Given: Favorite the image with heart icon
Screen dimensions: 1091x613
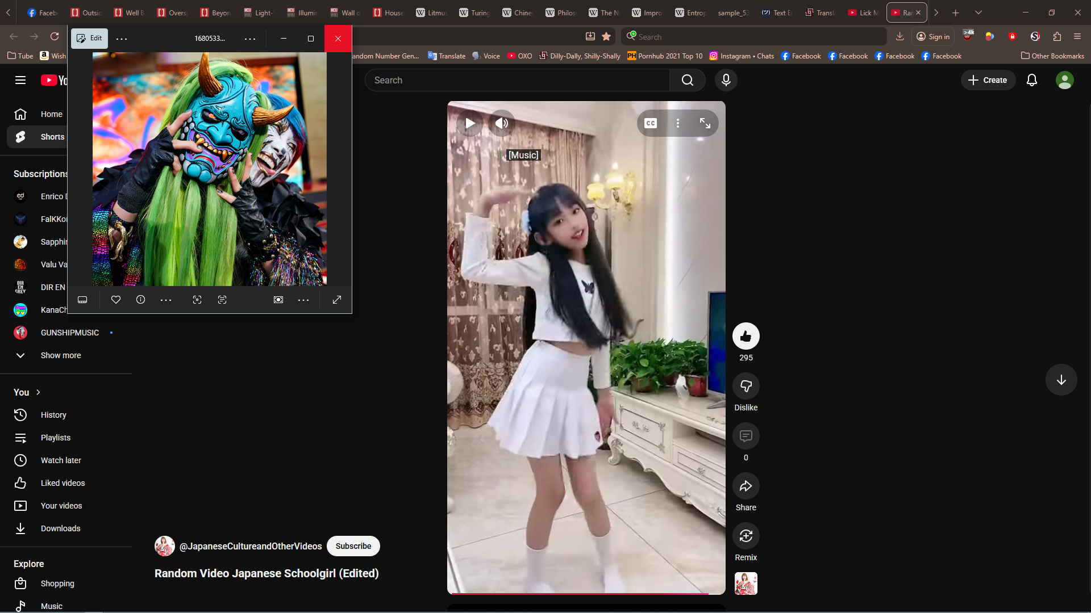Looking at the screenshot, I should pos(116,300).
